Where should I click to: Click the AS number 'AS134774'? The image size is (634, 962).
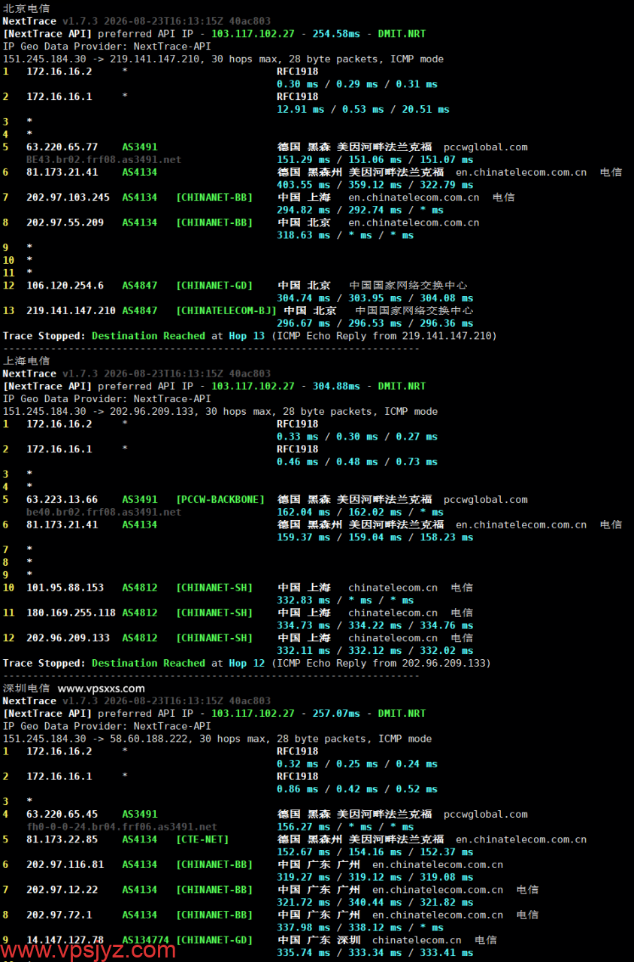pyautogui.click(x=146, y=939)
